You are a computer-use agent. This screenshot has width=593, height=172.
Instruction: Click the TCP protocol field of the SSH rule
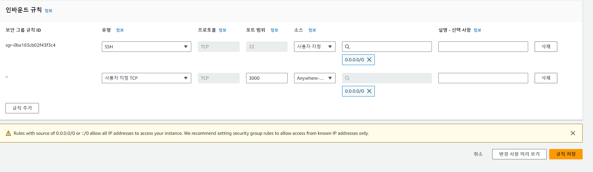[219, 47]
